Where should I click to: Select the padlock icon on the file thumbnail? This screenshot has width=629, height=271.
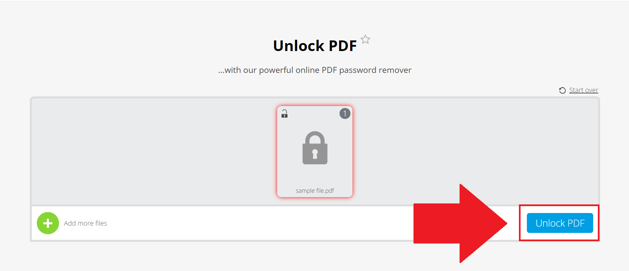point(314,148)
